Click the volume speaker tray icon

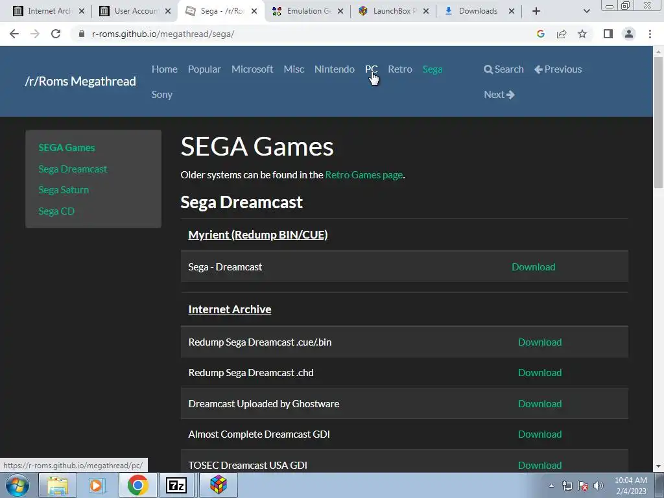tap(599, 486)
